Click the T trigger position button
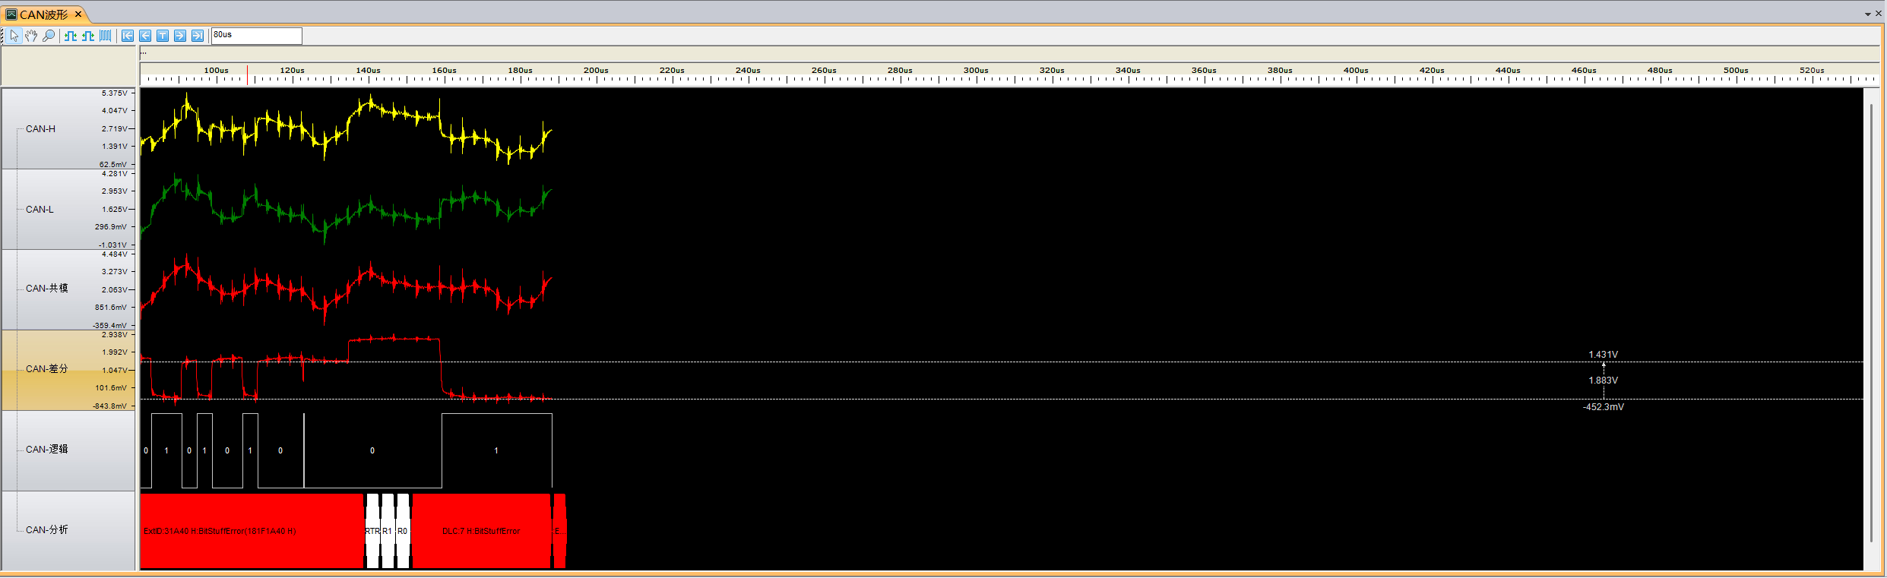Screen dimensions: 1887x578 [163, 36]
